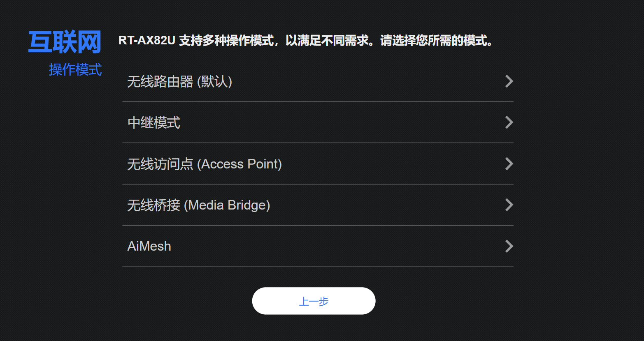The height and width of the screenshot is (341, 644).
Task: Click the (Media Bridge) English label
Action: tap(227, 205)
